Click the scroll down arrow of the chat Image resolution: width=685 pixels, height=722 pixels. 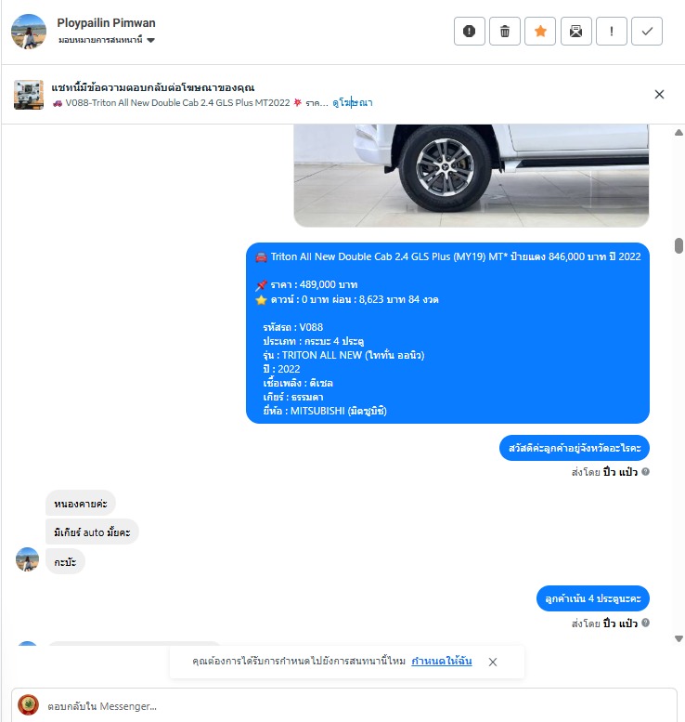pos(679,638)
